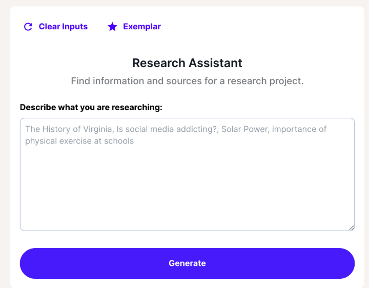Viewport: 369px width, 288px height.
Task: Click 'research project.' in the subtitle
Action: [x=265, y=81]
